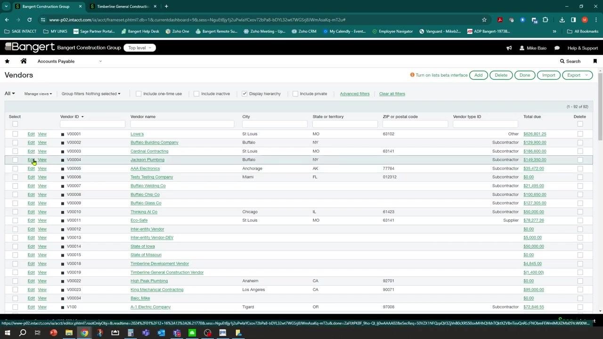Open the Sage Intacct home icon

coord(24,61)
